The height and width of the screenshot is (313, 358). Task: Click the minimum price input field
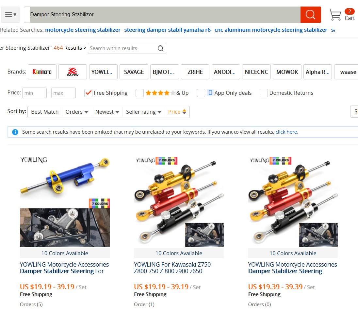pyautogui.click(x=35, y=93)
